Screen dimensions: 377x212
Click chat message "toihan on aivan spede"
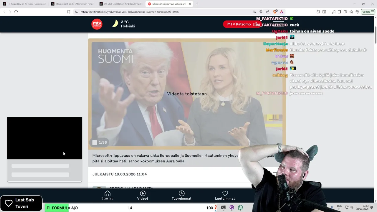click(312, 31)
